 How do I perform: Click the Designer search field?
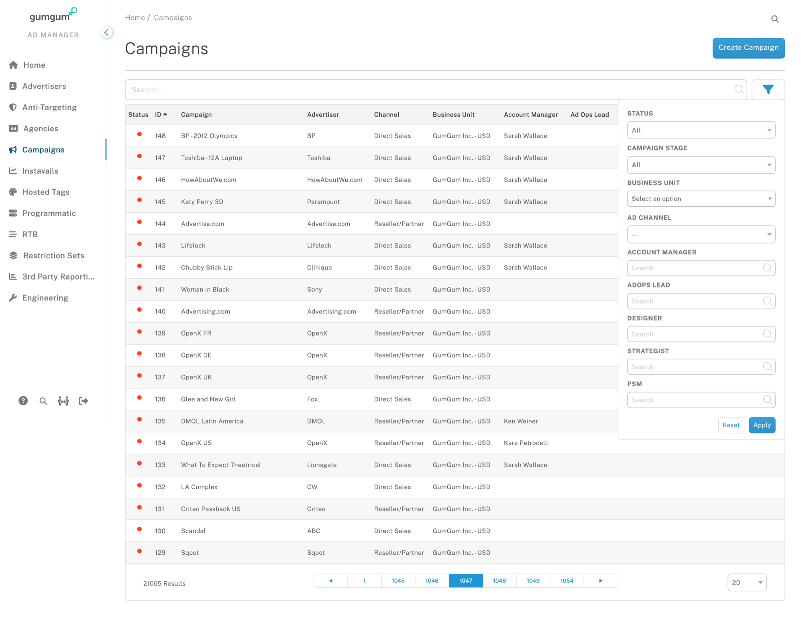(701, 334)
